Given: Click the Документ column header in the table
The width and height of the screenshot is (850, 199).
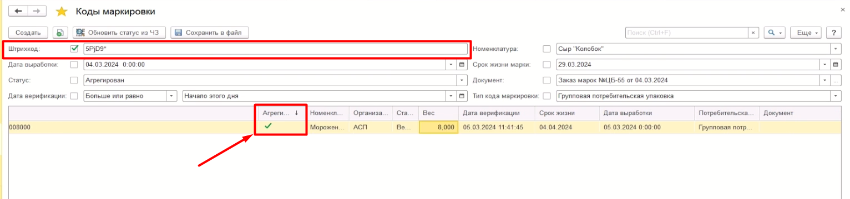Looking at the screenshot, I should (x=800, y=113).
